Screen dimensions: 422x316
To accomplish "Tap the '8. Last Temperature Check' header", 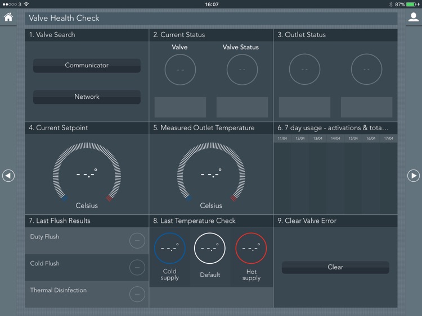I will [x=211, y=221].
